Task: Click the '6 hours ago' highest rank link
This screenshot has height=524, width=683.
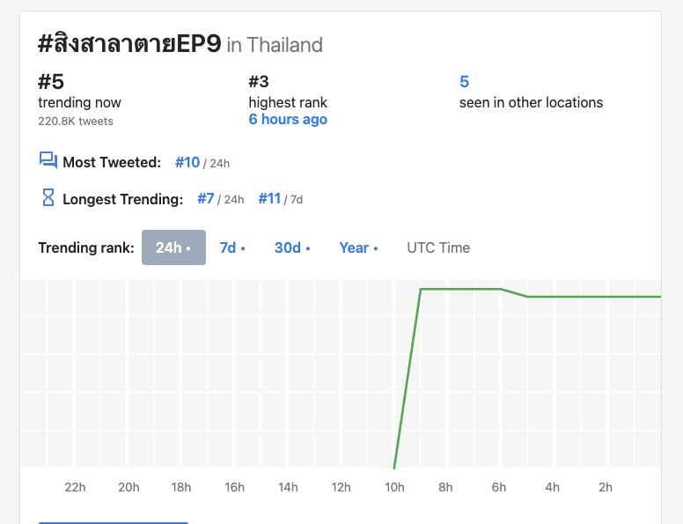Action: pyautogui.click(x=288, y=120)
